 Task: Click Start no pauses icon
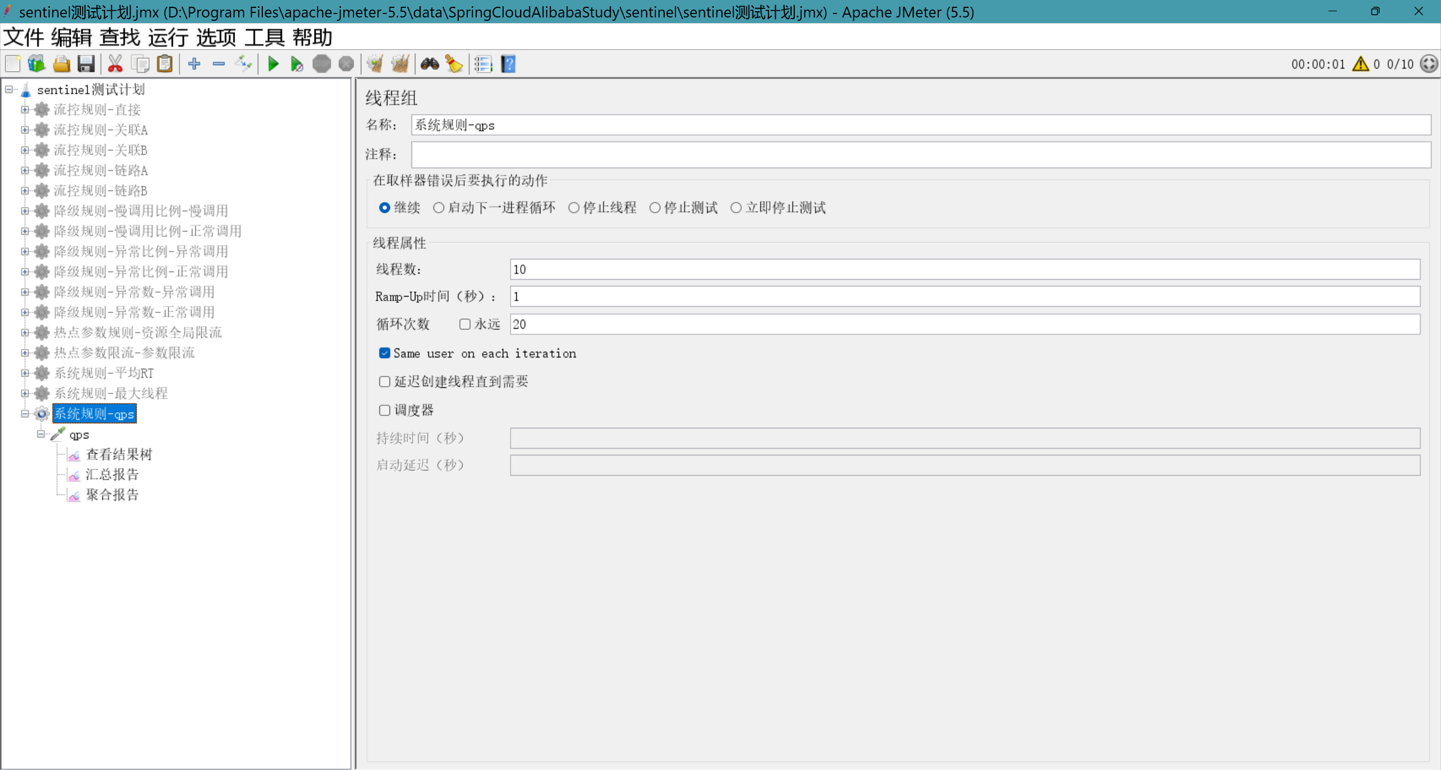(x=297, y=64)
